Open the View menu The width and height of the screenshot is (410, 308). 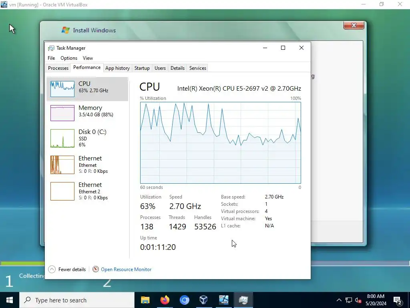tap(88, 58)
